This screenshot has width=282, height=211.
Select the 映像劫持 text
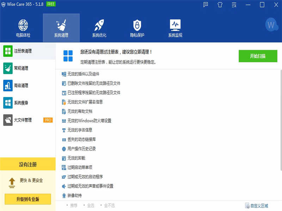coord(75,196)
